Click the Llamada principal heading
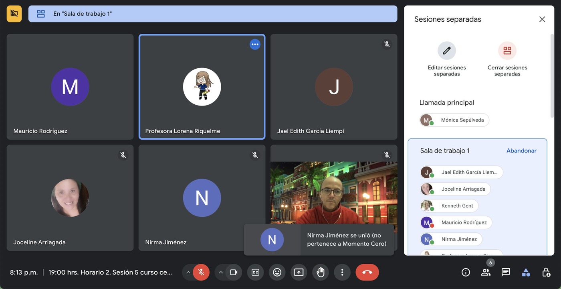Image resolution: width=561 pixels, height=289 pixels. tap(447, 102)
